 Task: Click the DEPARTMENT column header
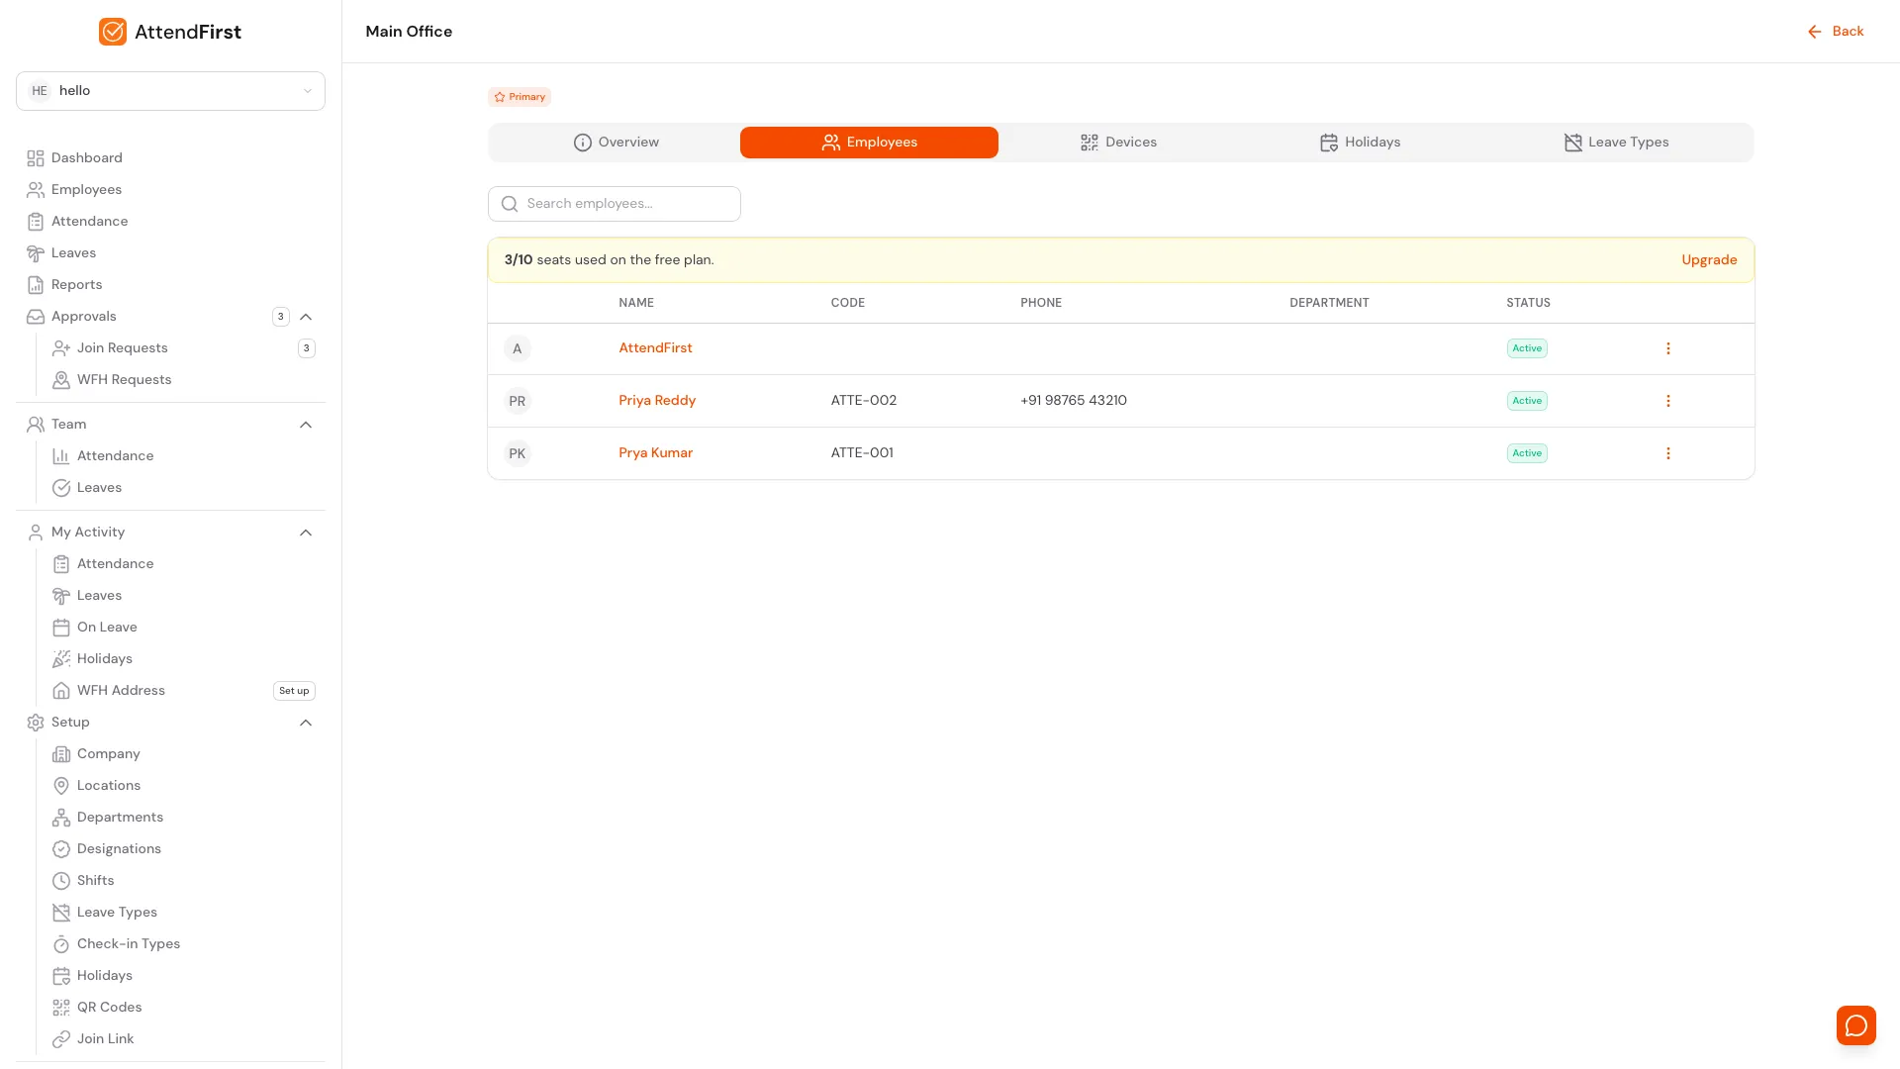[x=1329, y=303]
